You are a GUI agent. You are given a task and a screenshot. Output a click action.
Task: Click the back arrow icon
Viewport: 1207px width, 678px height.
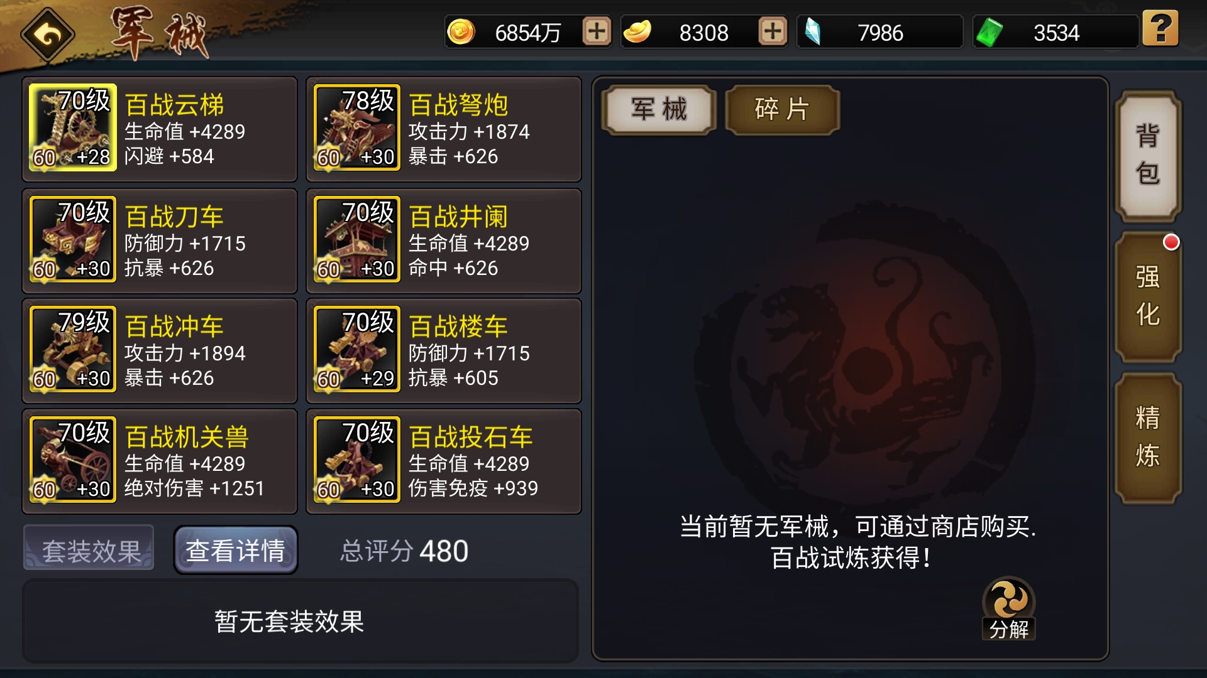[x=47, y=34]
